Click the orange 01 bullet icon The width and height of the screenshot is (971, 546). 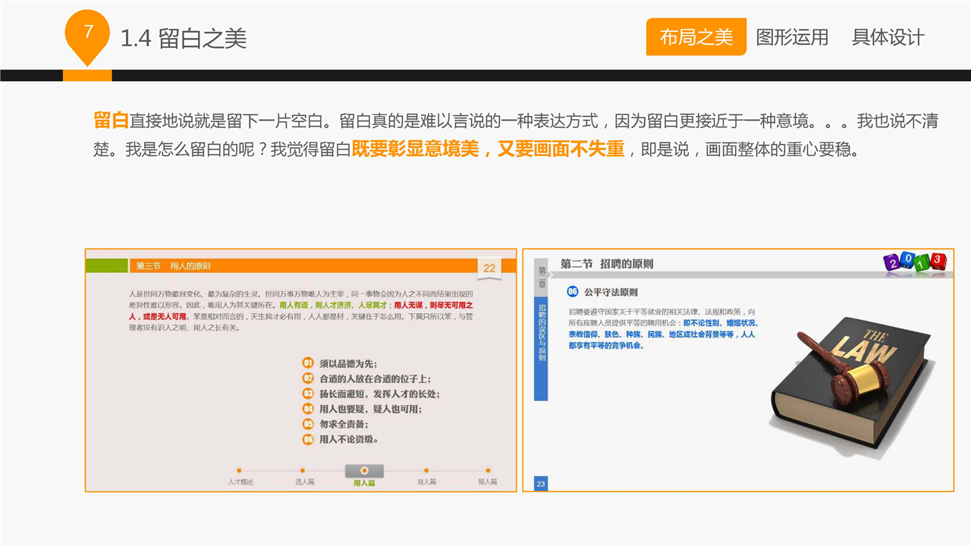[308, 363]
